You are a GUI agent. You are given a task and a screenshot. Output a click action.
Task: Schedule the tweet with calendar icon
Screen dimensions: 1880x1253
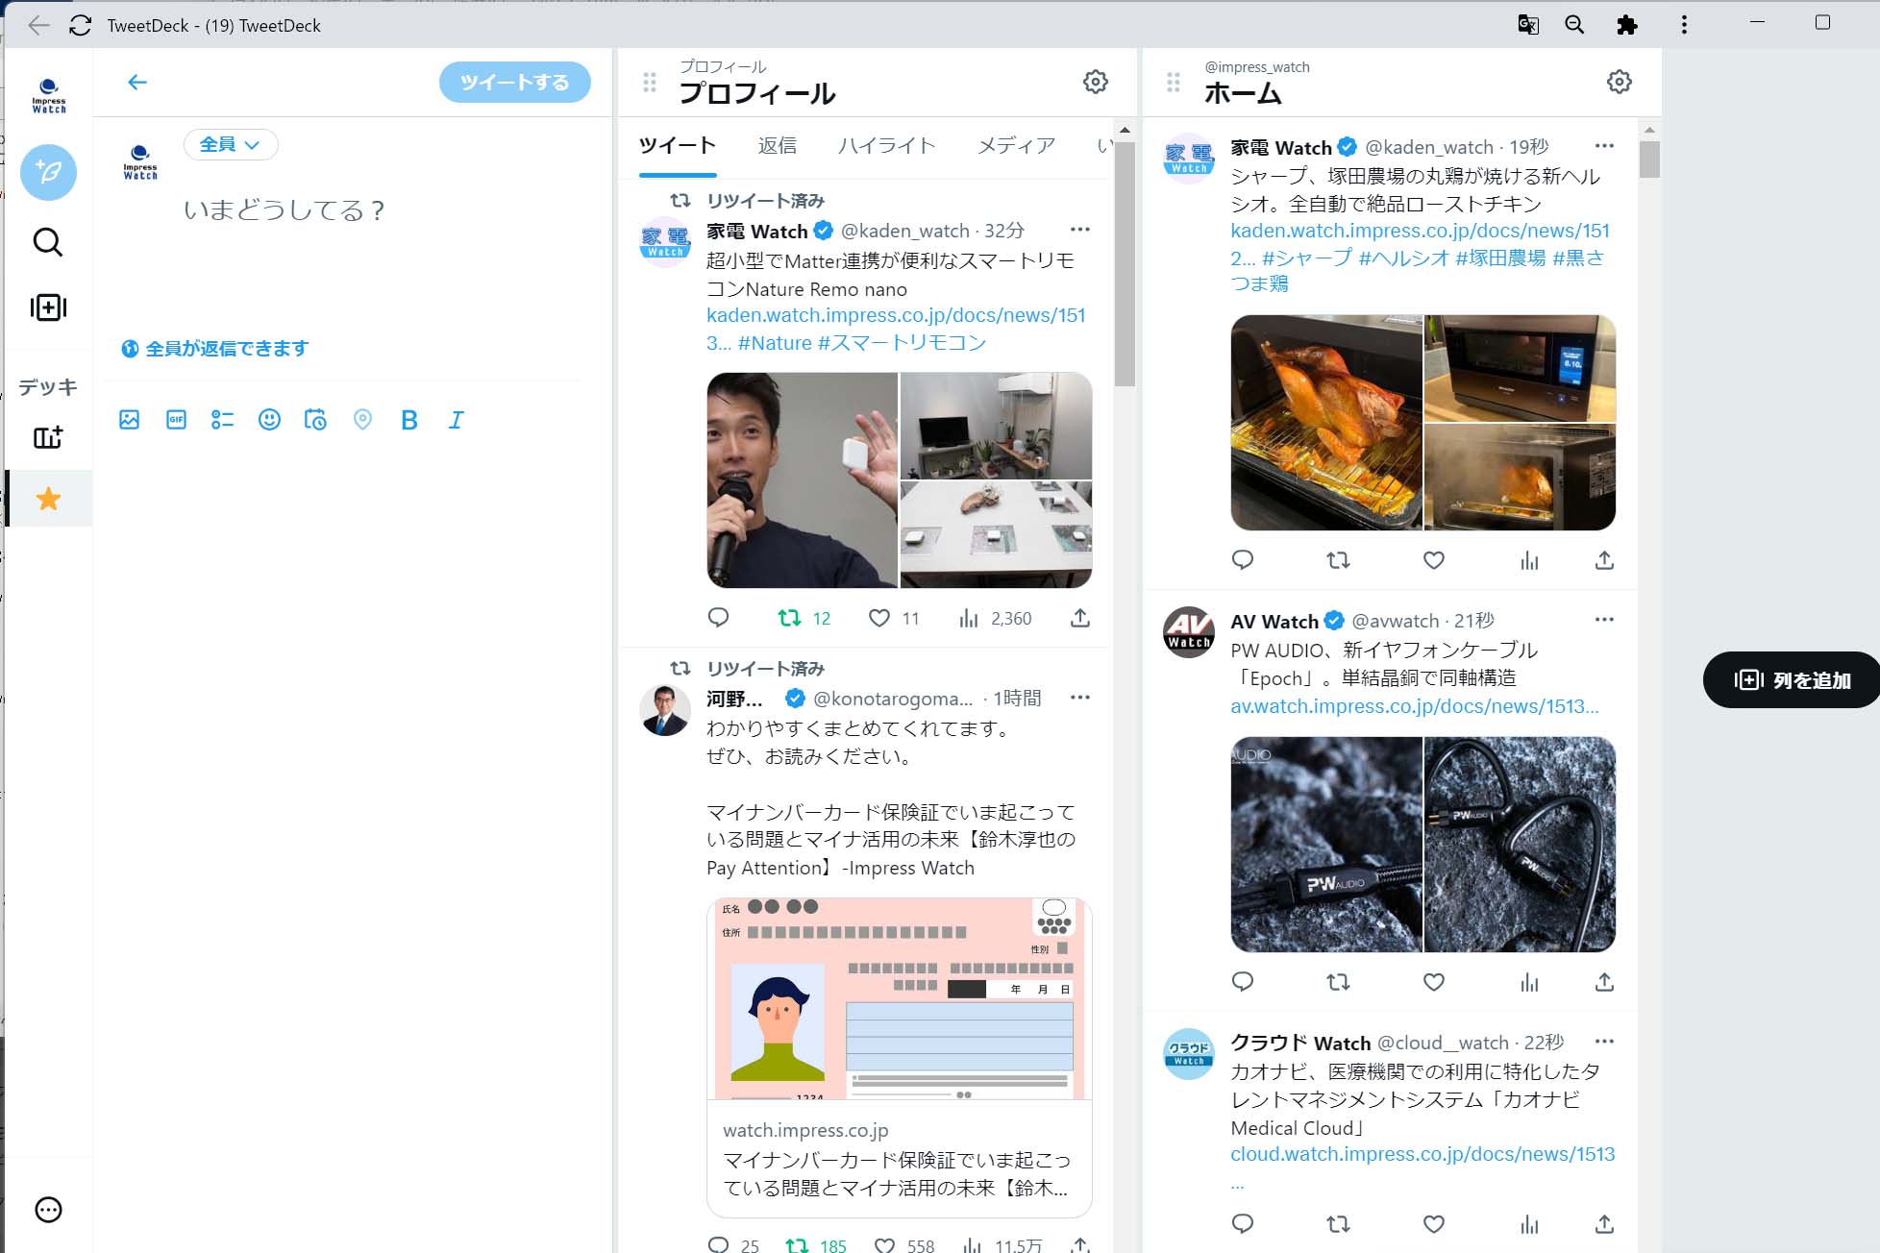(x=315, y=420)
